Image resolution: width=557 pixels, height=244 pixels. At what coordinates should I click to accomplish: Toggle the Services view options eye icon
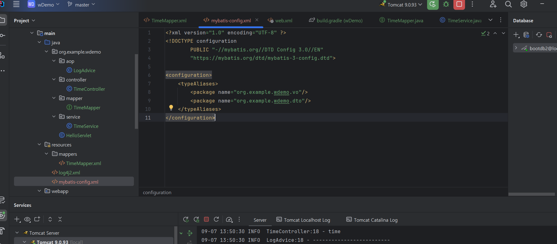pos(27,219)
